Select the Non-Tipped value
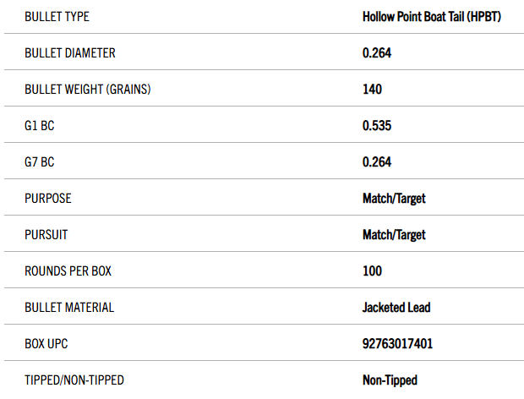 [x=390, y=380]
